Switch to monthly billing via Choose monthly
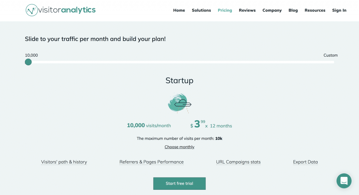The width and height of the screenshot is (359, 195). click(x=179, y=147)
